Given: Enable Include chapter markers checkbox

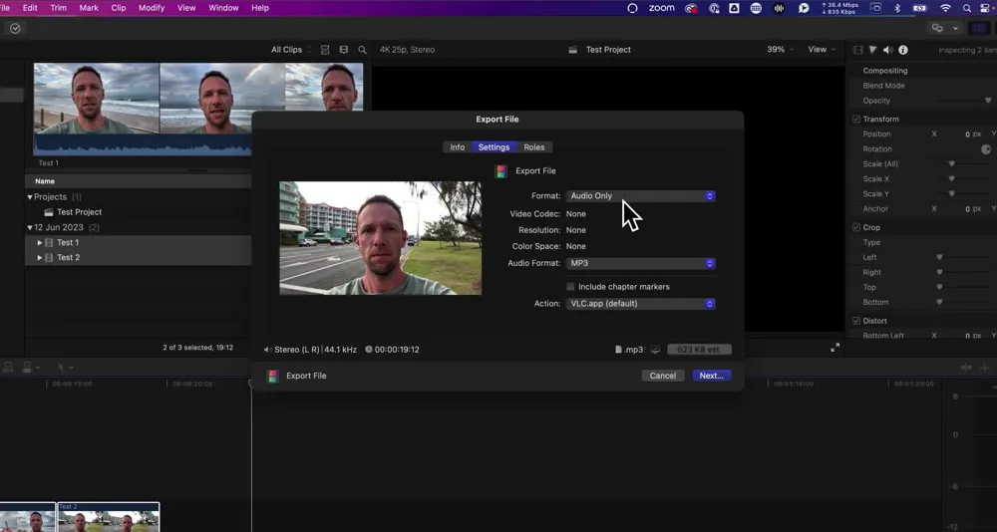Looking at the screenshot, I should [571, 287].
